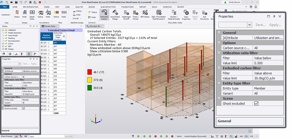Click Slab/Mat Design Status item
Viewport: 292px width, 139px height.
[x=77, y=11]
